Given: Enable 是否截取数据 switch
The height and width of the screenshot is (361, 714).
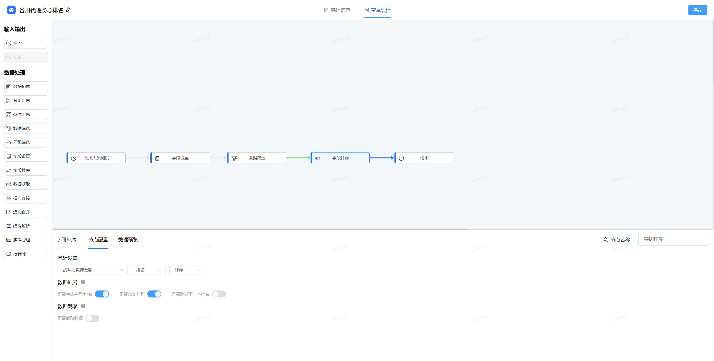Looking at the screenshot, I should (92, 318).
